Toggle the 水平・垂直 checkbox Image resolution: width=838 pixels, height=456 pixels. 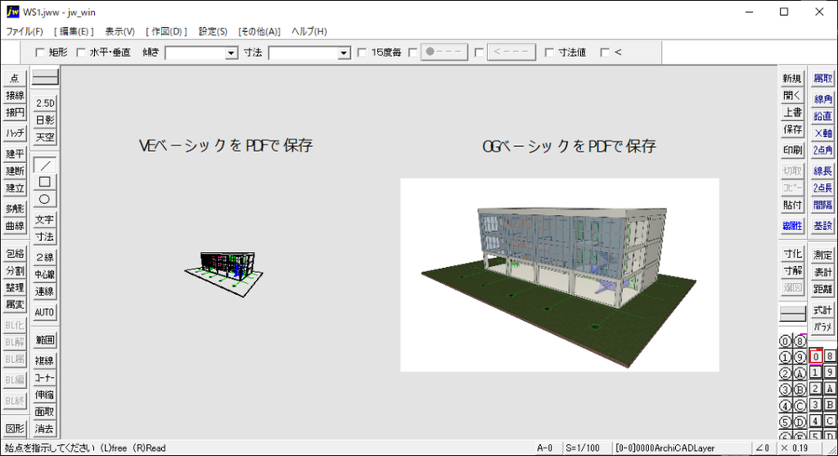81,52
